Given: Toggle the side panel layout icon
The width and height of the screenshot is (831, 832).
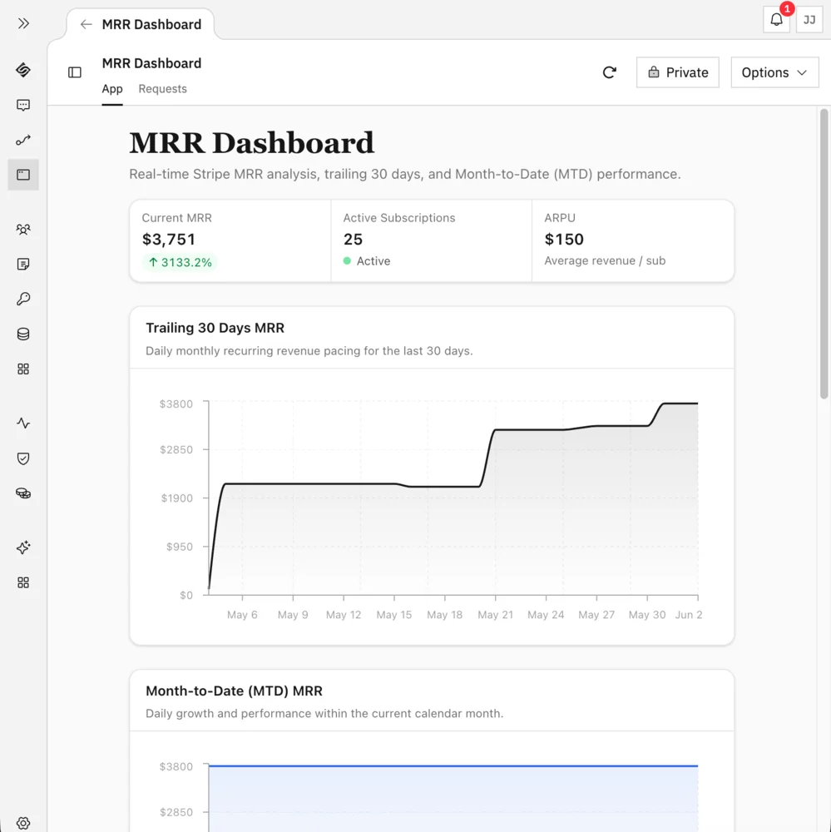Looking at the screenshot, I should (x=75, y=72).
